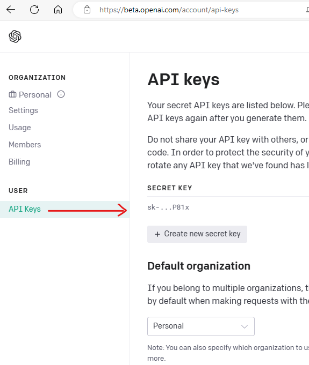309x365 pixels.
Task: View site info via the padlock icon
Action: pyautogui.click(x=87, y=10)
